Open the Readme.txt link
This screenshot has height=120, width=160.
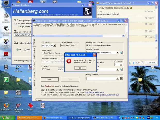[x=49, y=86]
